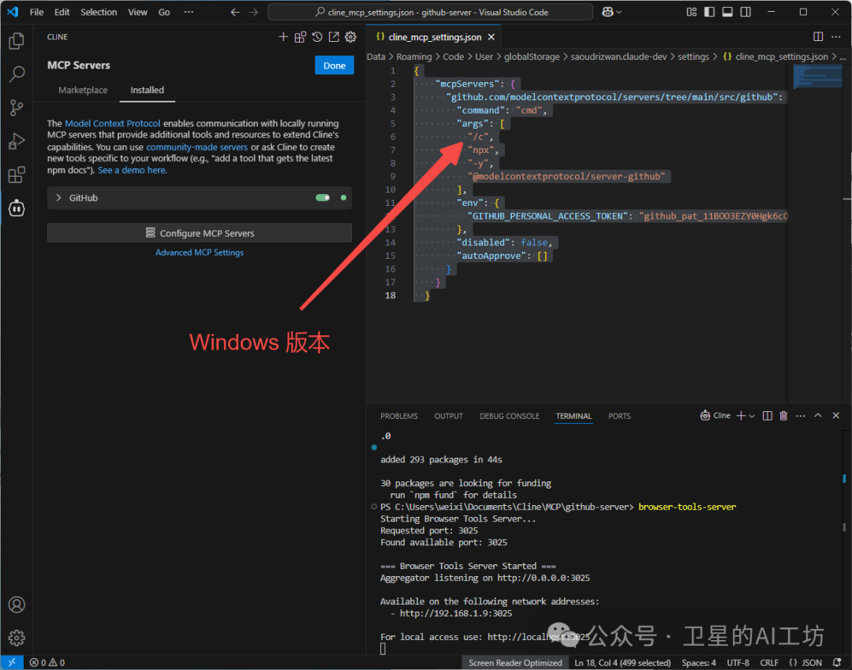This screenshot has height=670, width=852.
Task: Open notifications bell in status bar
Action: 837,662
